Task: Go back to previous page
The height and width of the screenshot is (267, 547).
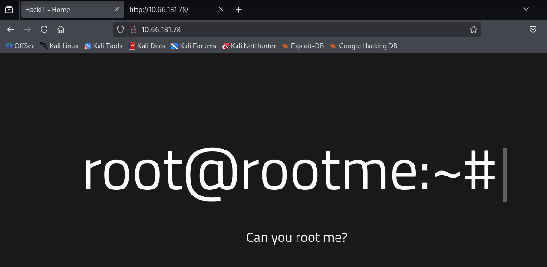Action: coord(11,29)
